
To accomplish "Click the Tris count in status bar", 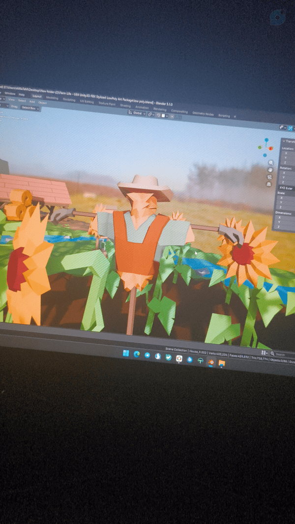I will point(260,359).
